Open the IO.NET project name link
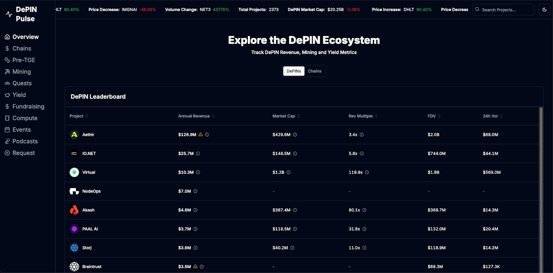 coord(89,153)
